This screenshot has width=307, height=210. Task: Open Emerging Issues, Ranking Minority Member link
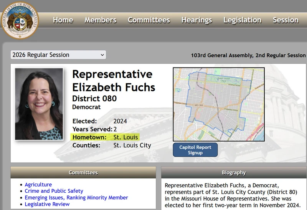pos(76,197)
